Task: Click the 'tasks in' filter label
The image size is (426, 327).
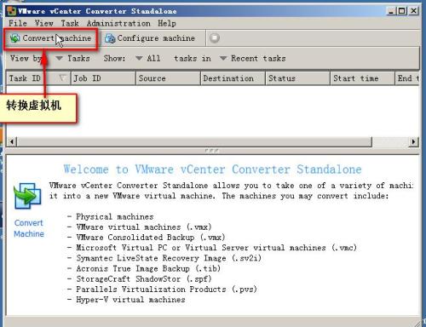Action: pyautogui.click(x=193, y=59)
